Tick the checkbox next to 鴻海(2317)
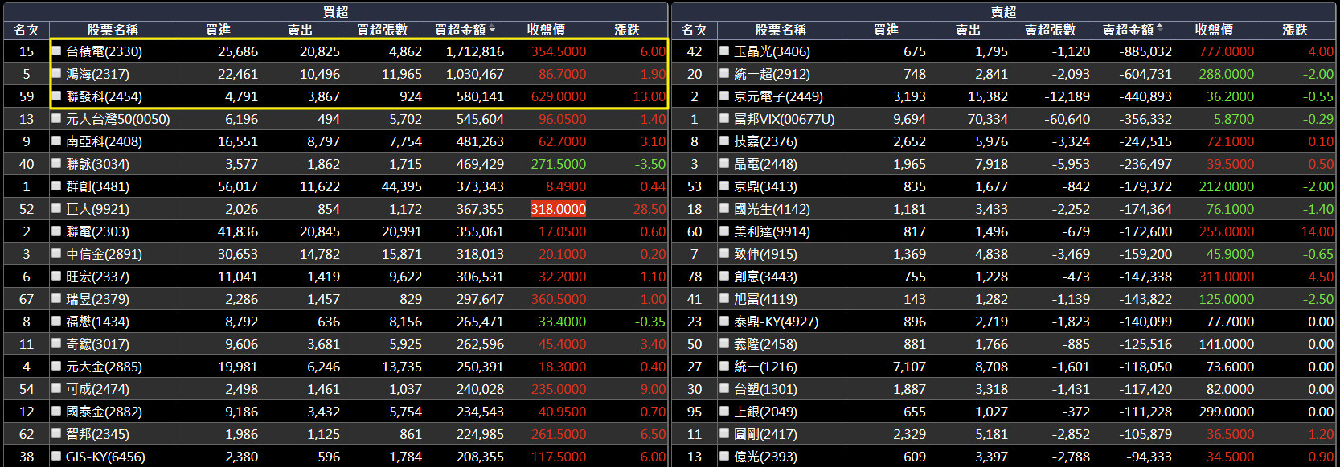Image resolution: width=1340 pixels, height=467 pixels. coord(57,73)
